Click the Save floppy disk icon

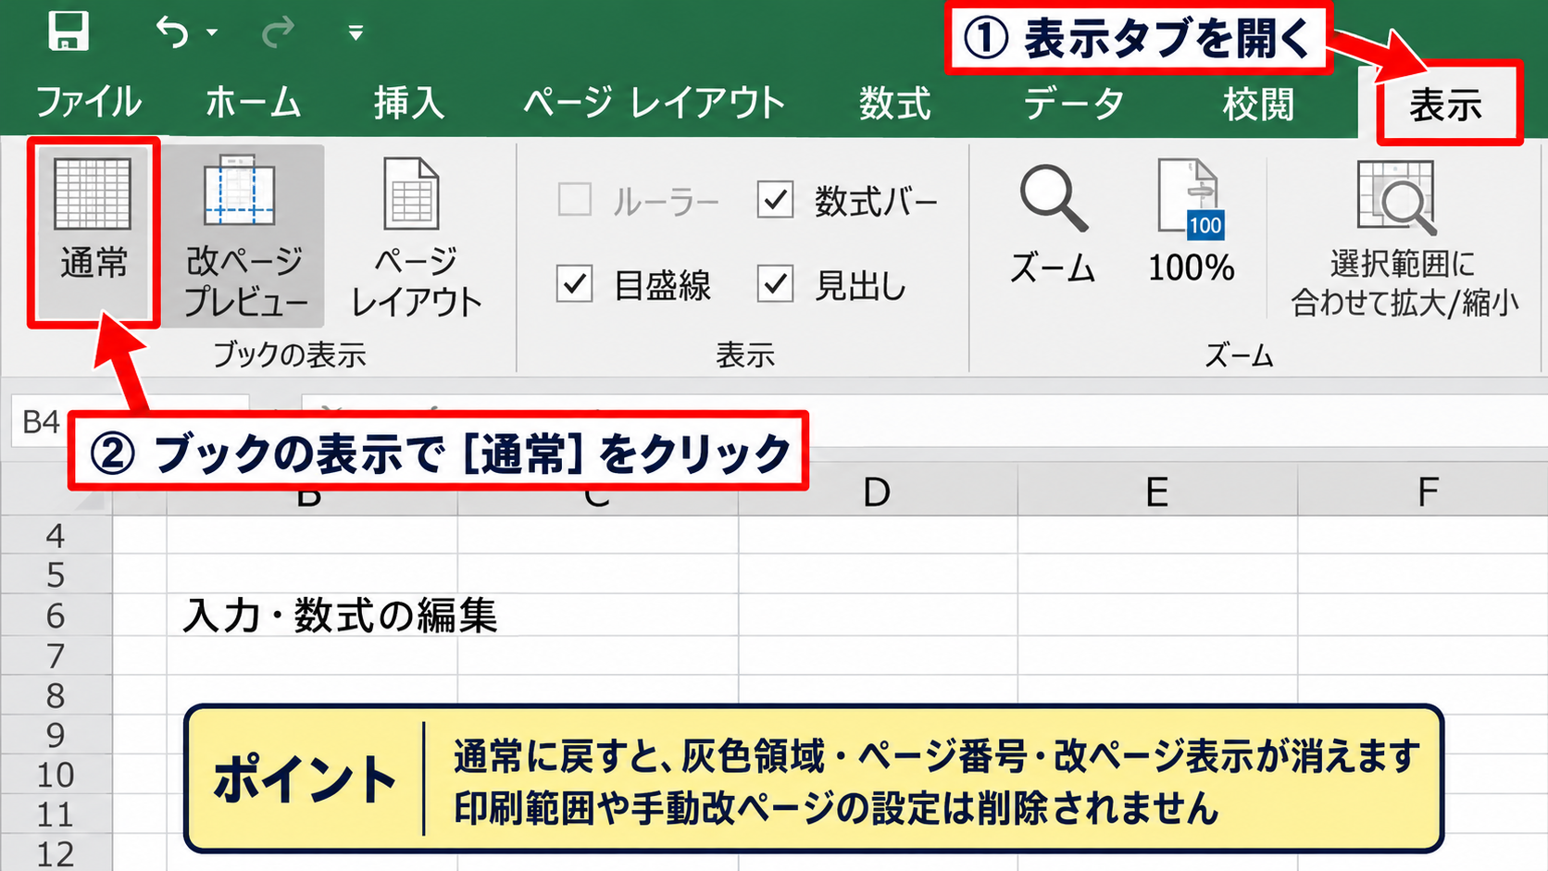pyautogui.click(x=69, y=31)
